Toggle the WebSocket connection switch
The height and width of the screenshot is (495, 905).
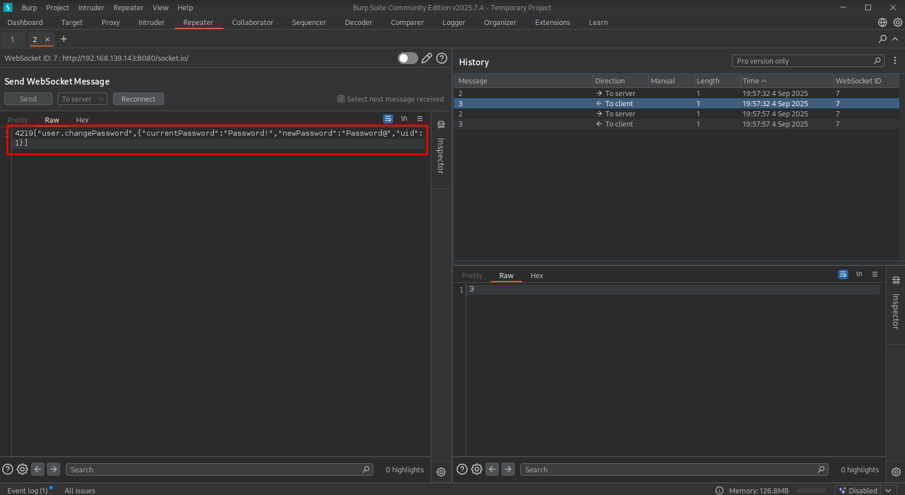(407, 58)
